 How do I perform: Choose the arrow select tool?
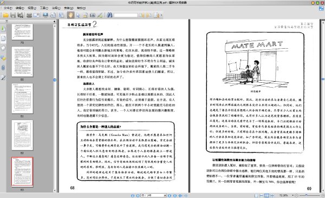(x=78, y=15)
